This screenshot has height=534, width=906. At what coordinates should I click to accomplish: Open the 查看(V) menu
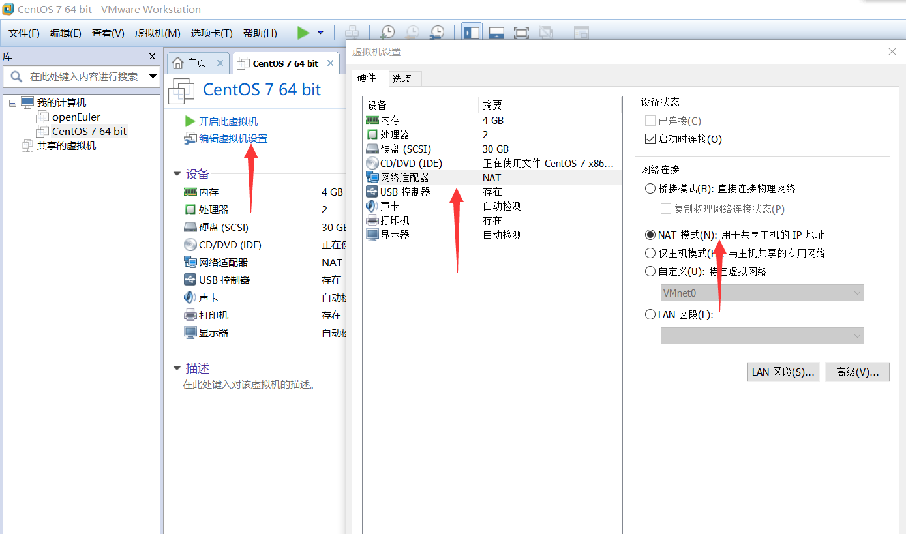pyautogui.click(x=108, y=33)
